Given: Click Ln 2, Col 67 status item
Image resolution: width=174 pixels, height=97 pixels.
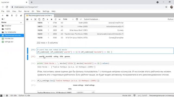Looking at the screenshot, I should [x=142, y=95].
